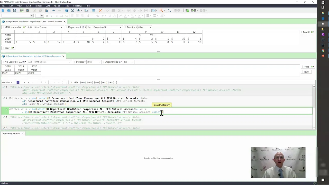This screenshot has height=185, width=329.
Task: Save the model with floppy icon
Action: (15, 11)
